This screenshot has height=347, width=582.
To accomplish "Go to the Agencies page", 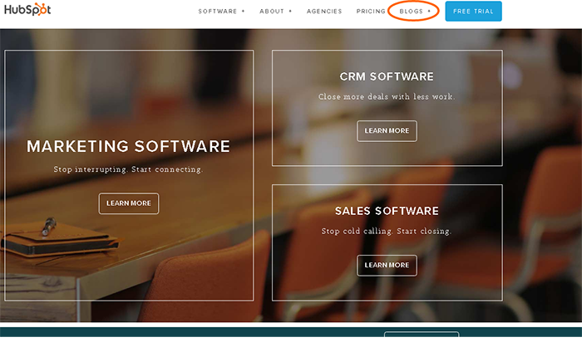I will 324,12.
